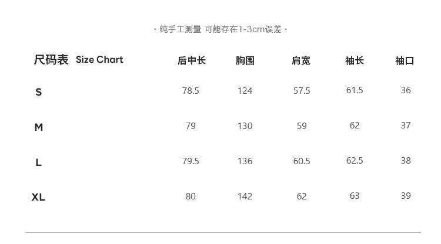
Task: Click the 60.5 shoulder width value
Action: [x=302, y=161]
